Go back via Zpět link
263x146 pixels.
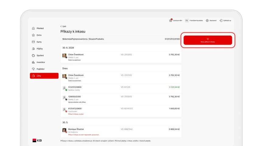coord(63,26)
